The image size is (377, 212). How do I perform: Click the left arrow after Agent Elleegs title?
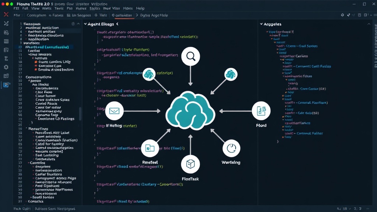pyautogui.click(x=117, y=24)
